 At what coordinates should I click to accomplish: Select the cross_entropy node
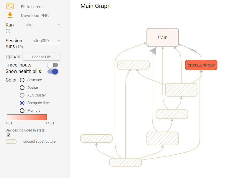click(201, 65)
